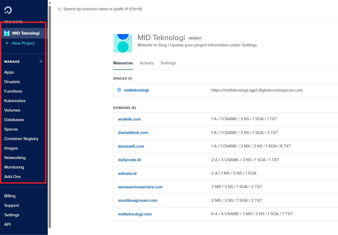Click the Spaces bucket icon beside midteknologi
The image size is (338, 235).
point(119,90)
